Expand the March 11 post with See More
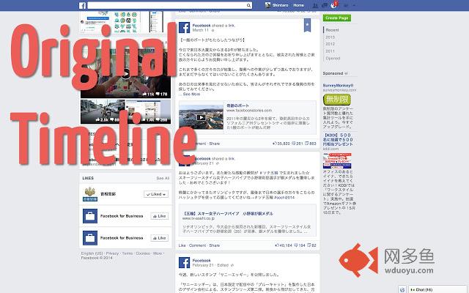The height and width of the screenshot is (293, 469). [191, 94]
